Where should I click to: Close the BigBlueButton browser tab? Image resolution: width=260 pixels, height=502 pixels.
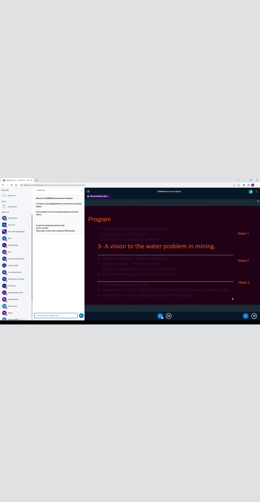[x=32, y=180]
